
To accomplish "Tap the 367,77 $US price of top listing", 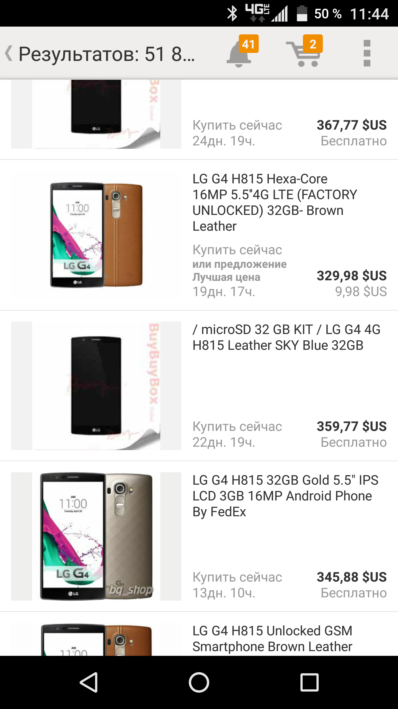I will point(352,125).
